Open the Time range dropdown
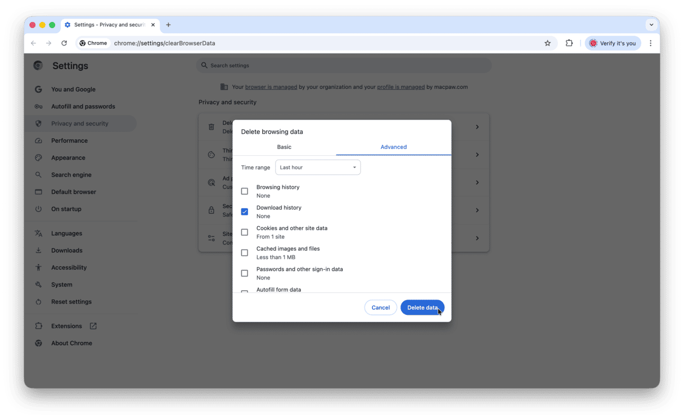 pyautogui.click(x=318, y=168)
